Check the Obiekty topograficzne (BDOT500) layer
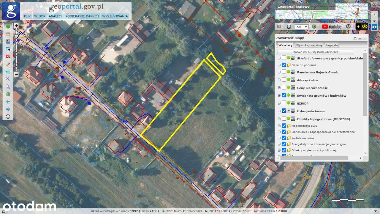The image size is (380, 214). (284, 118)
